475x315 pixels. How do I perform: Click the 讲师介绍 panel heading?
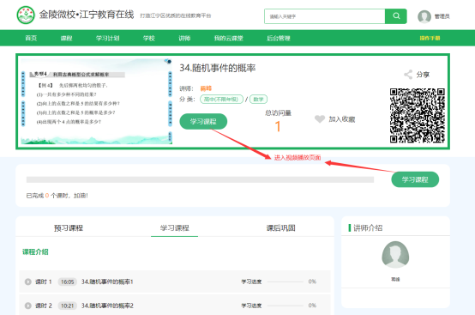368,227
